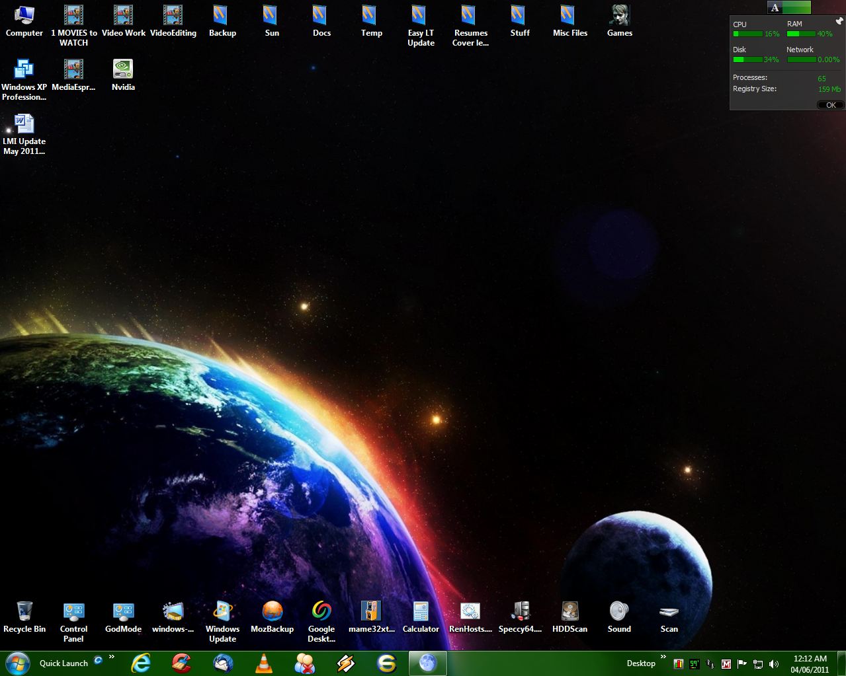Screen dimensions: 846x676
Task: Open the clock showing 12:12 AM
Action: coord(810,664)
